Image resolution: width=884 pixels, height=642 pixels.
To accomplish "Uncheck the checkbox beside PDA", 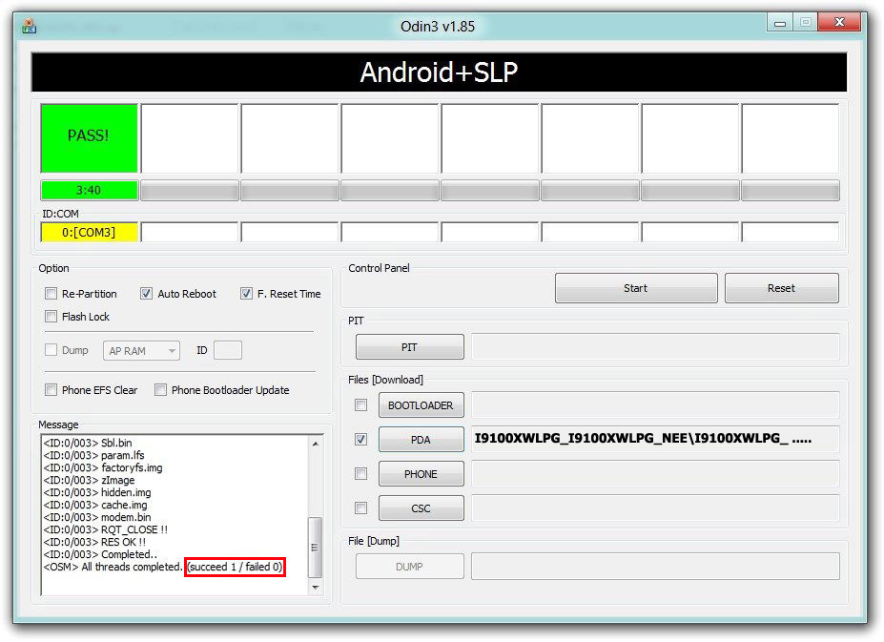I will tap(360, 440).
